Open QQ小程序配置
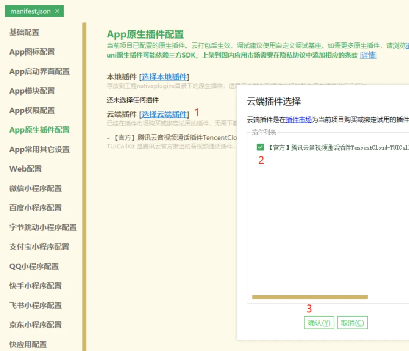 (x=34, y=266)
